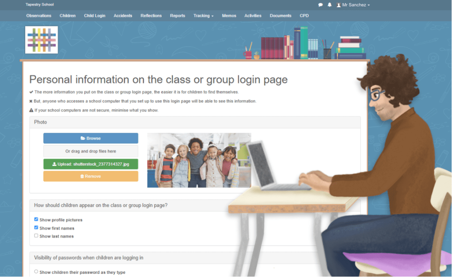
Task: Open the Tracking dropdown menu
Action: 203,15
